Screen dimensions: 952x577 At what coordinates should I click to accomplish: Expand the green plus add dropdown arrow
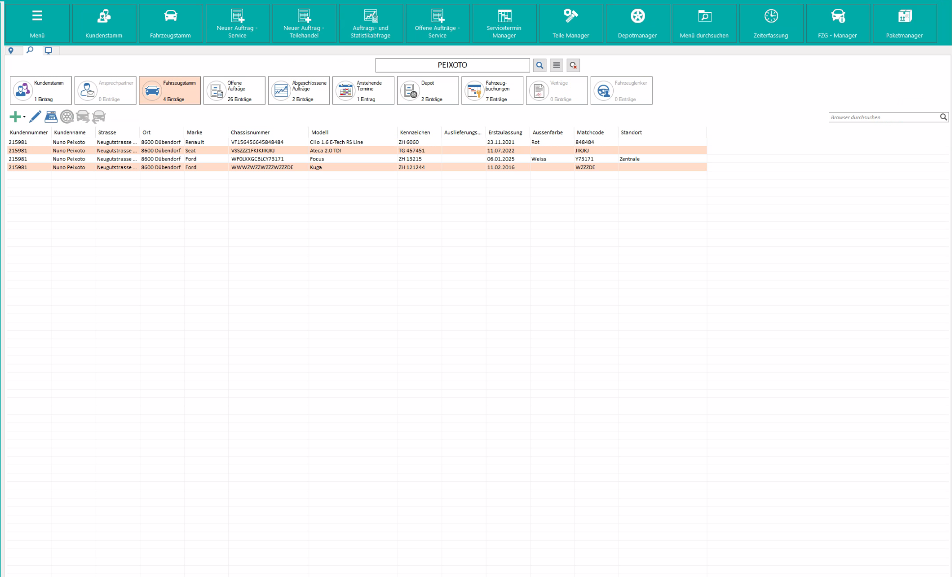click(24, 117)
